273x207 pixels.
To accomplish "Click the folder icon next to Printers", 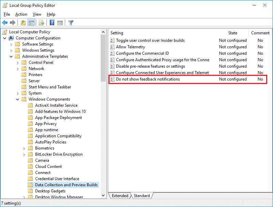I will (24, 75).
